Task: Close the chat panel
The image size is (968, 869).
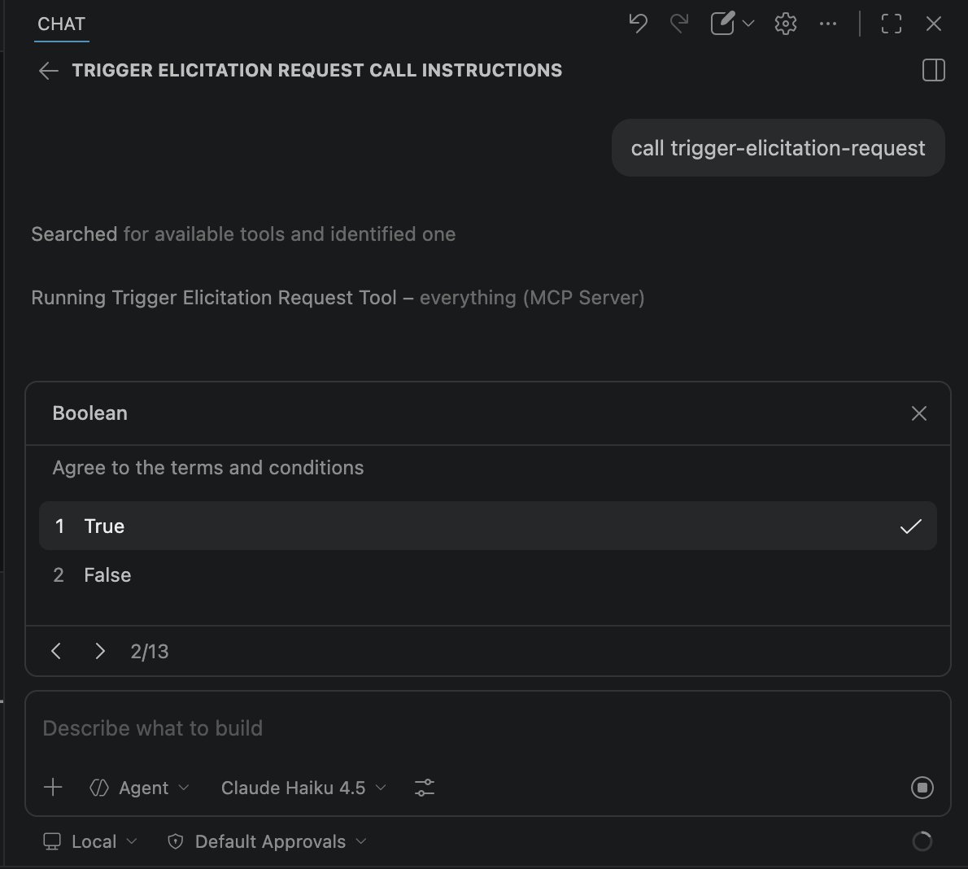Action: pyautogui.click(x=934, y=24)
